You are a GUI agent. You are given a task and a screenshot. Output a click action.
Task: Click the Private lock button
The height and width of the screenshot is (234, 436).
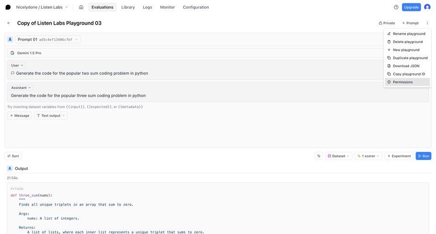387,23
